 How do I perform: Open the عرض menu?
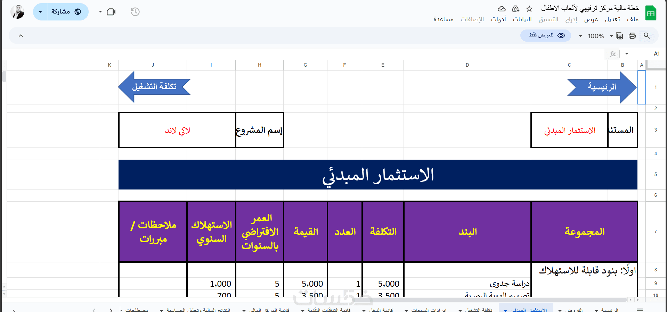click(x=591, y=19)
